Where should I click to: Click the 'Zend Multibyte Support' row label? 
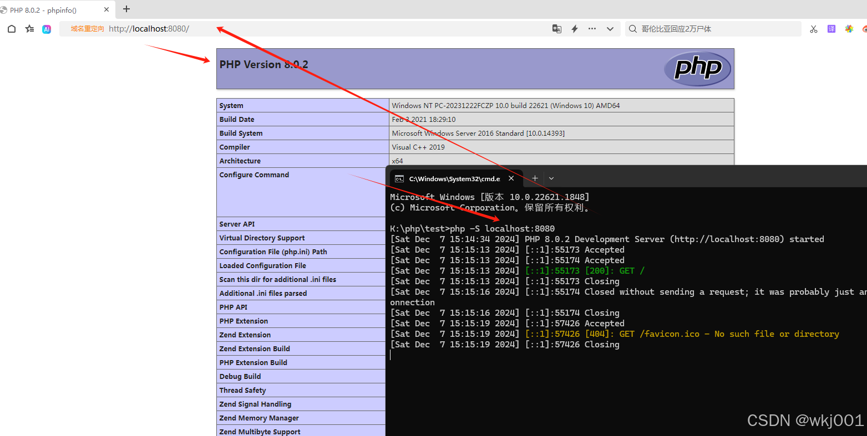[x=260, y=432]
